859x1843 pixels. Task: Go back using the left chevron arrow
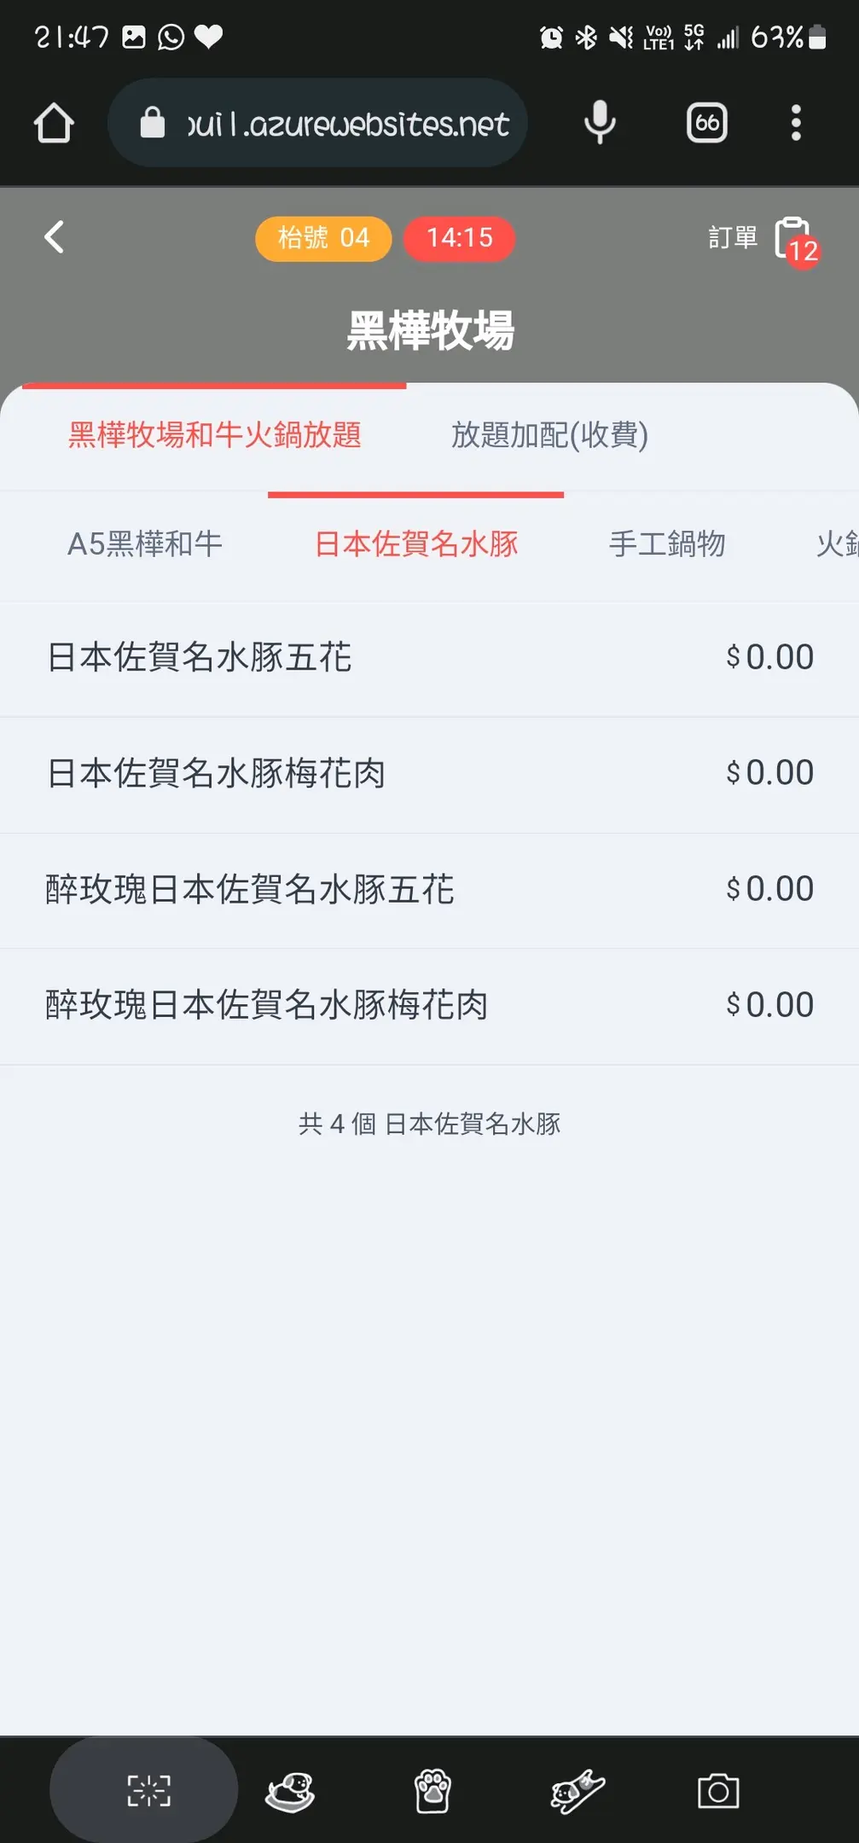[55, 237]
